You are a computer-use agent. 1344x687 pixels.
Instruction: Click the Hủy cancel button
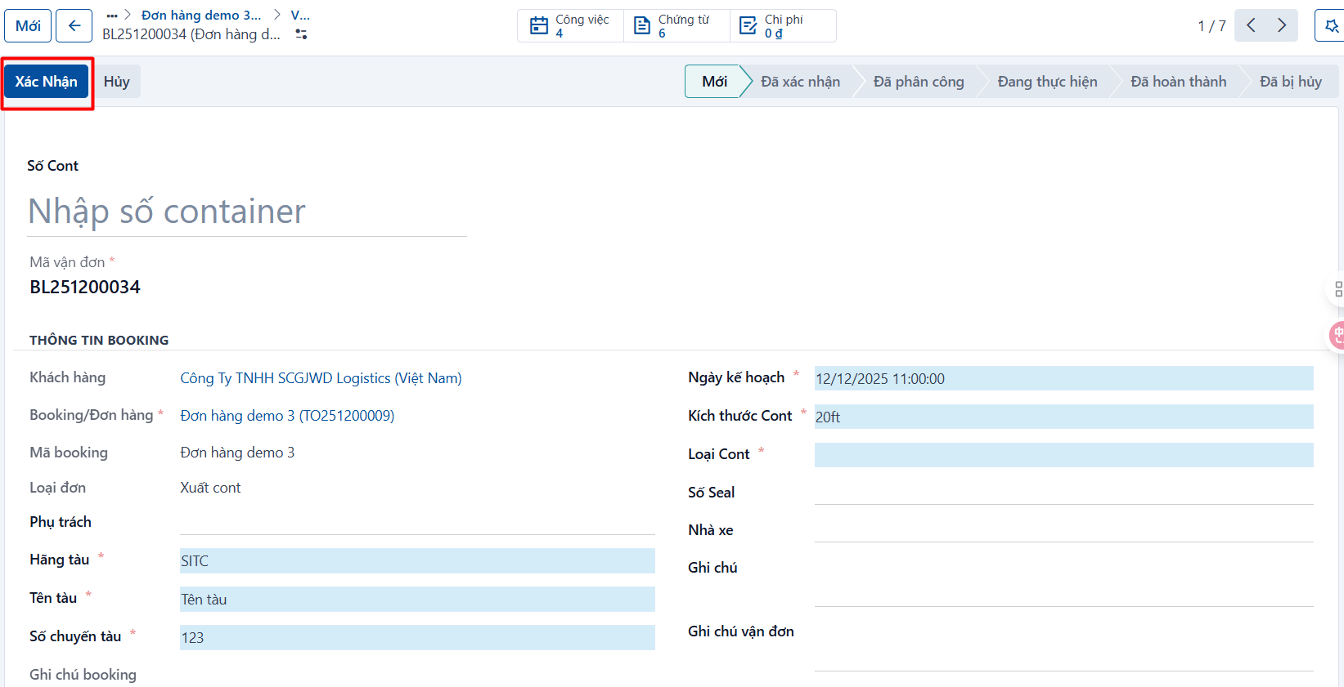click(x=116, y=82)
